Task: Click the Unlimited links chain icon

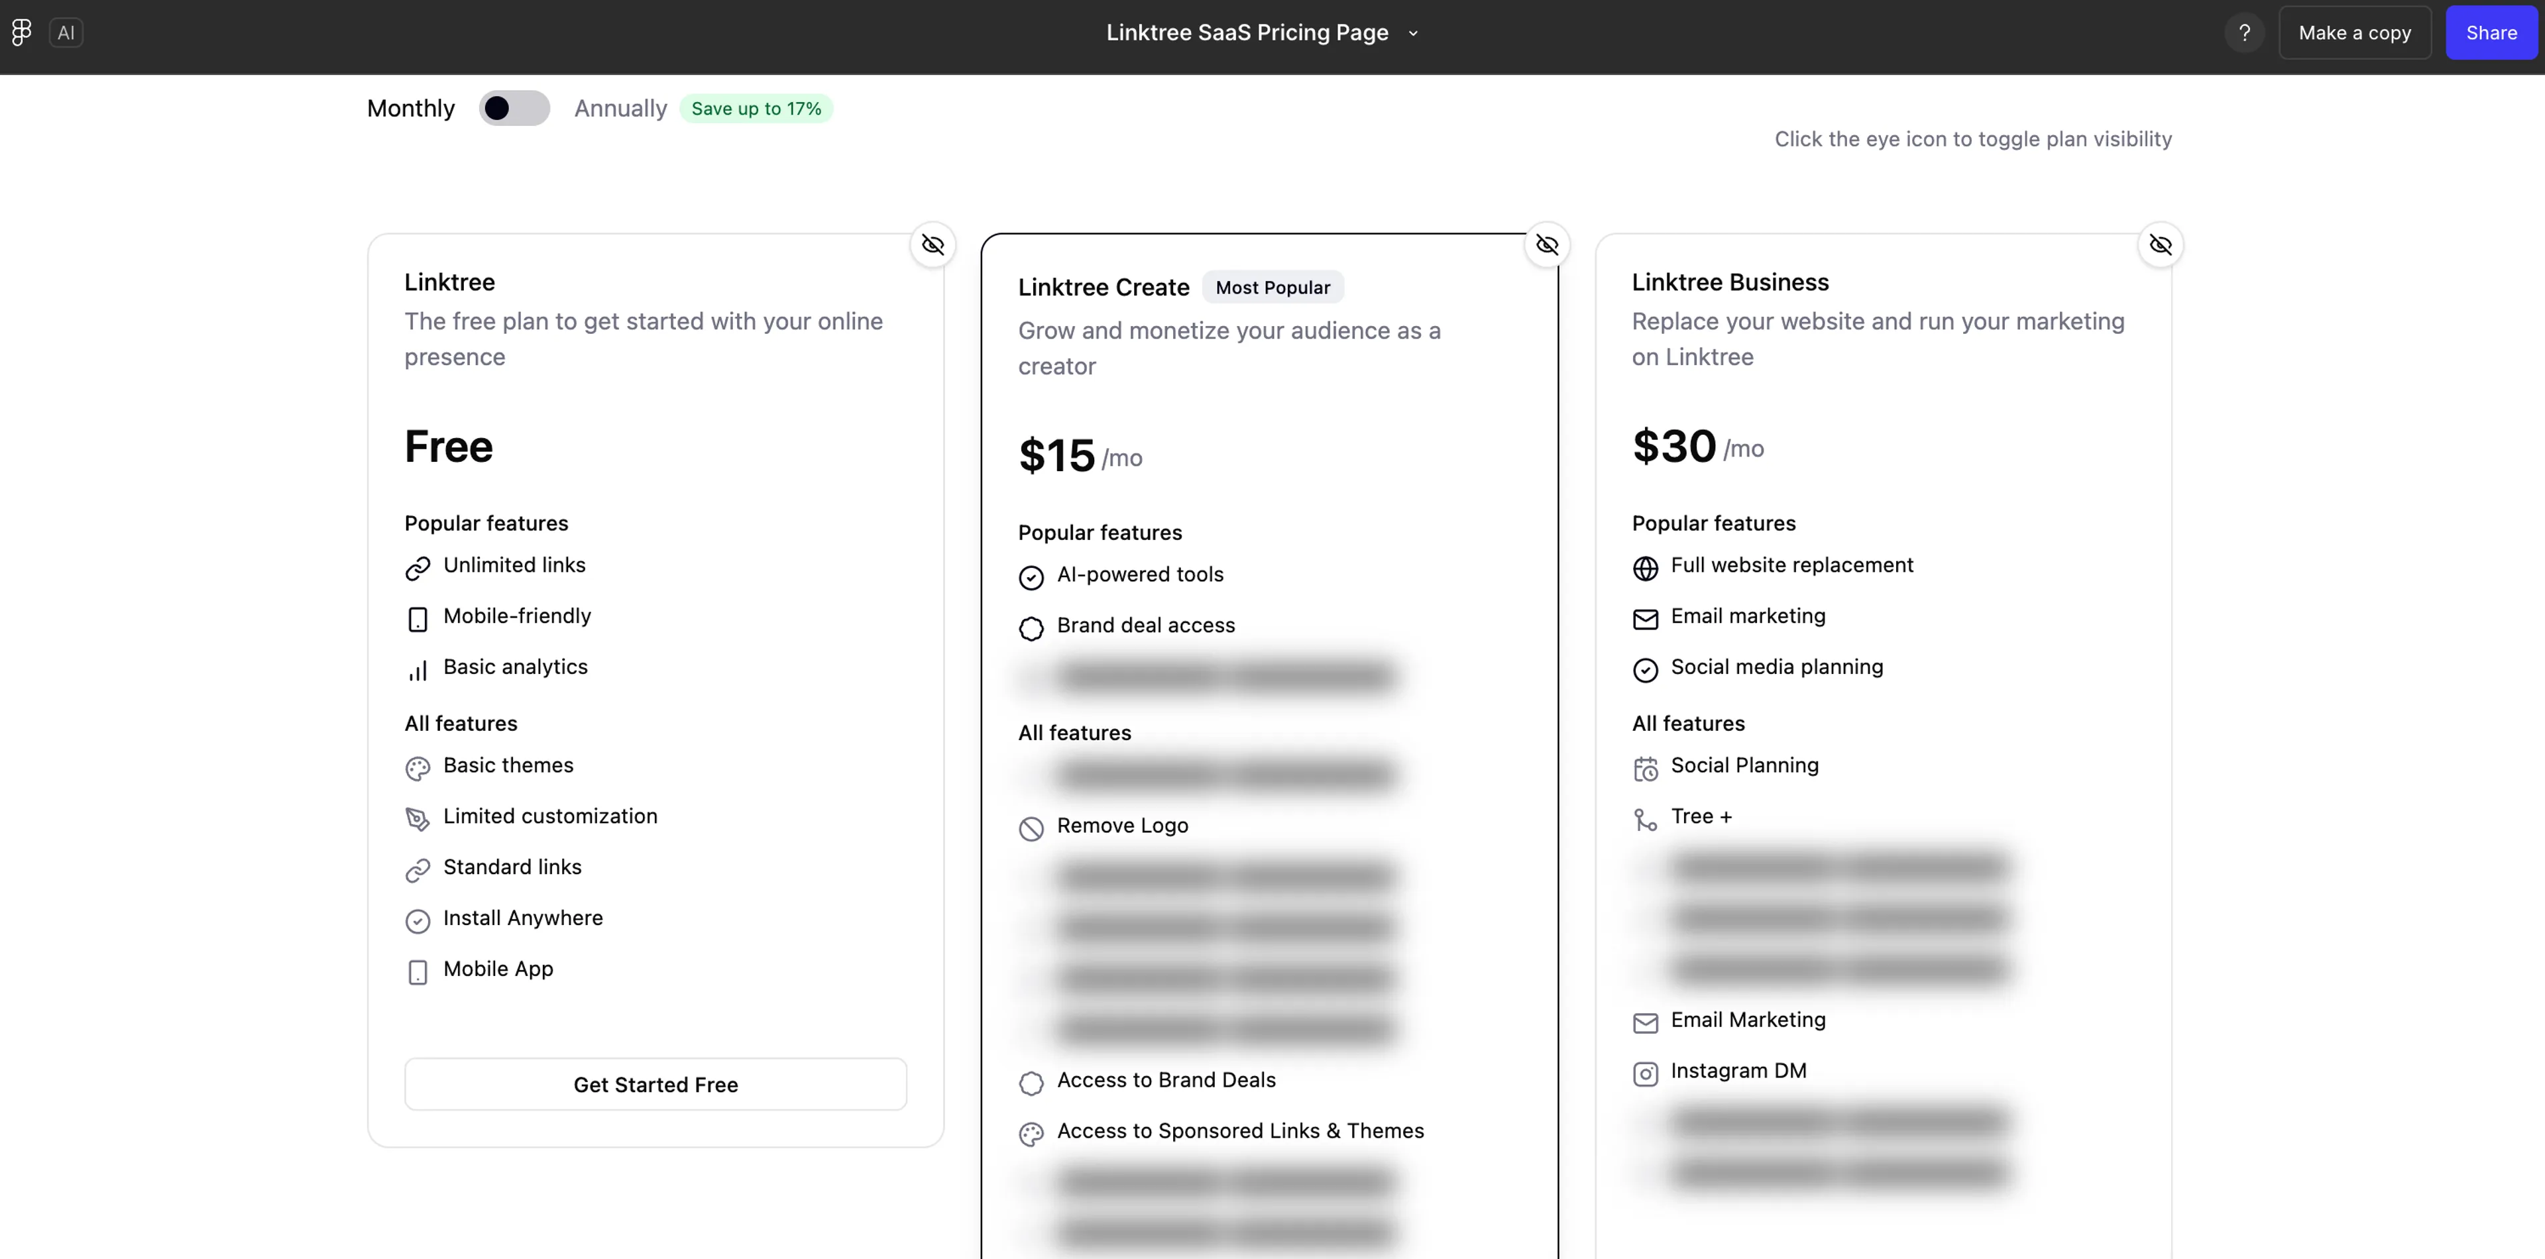Action: [x=418, y=568]
